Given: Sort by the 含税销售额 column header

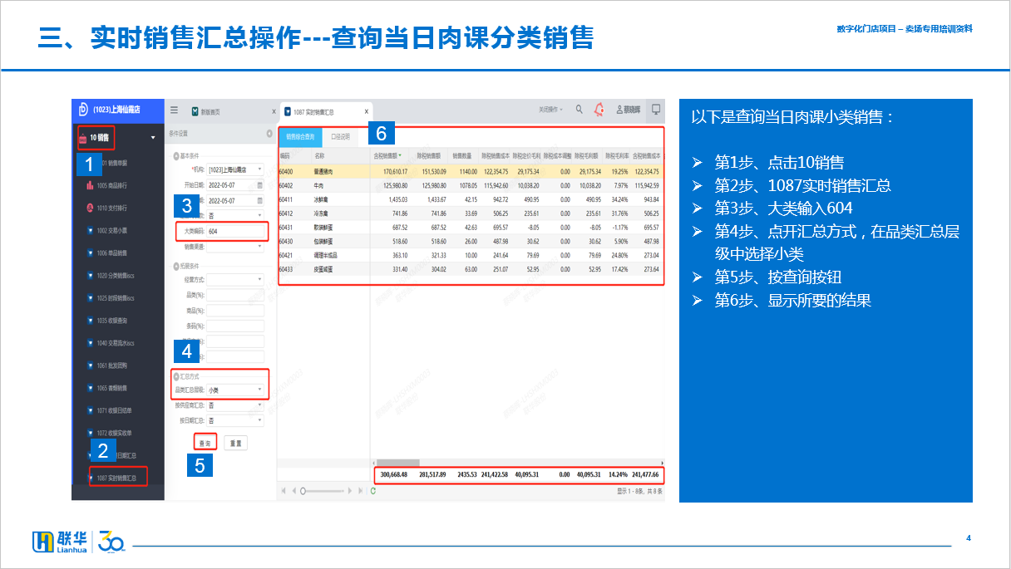Looking at the screenshot, I should [388, 155].
